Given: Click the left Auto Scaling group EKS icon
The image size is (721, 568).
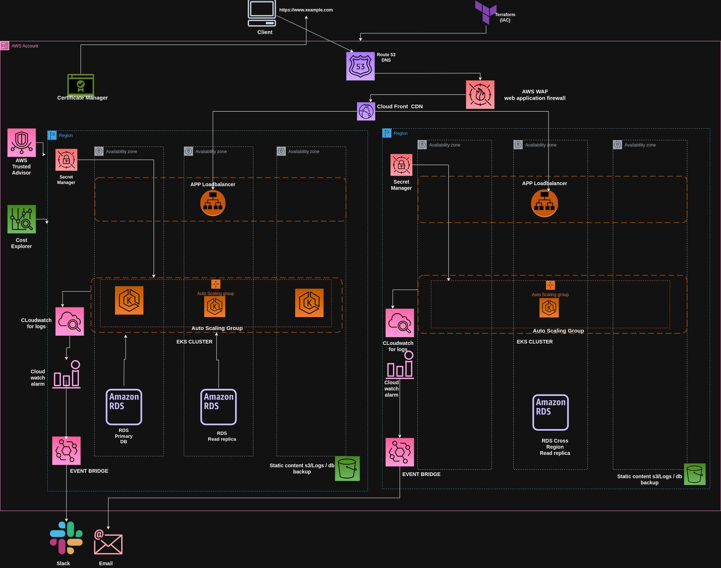Looking at the screenshot, I should tap(215, 307).
